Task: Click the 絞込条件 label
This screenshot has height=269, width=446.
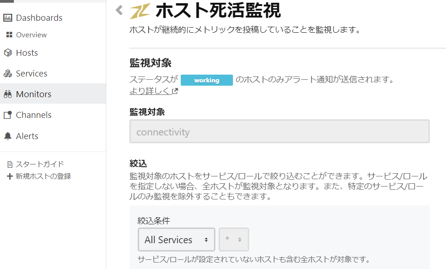Action: 153,221
